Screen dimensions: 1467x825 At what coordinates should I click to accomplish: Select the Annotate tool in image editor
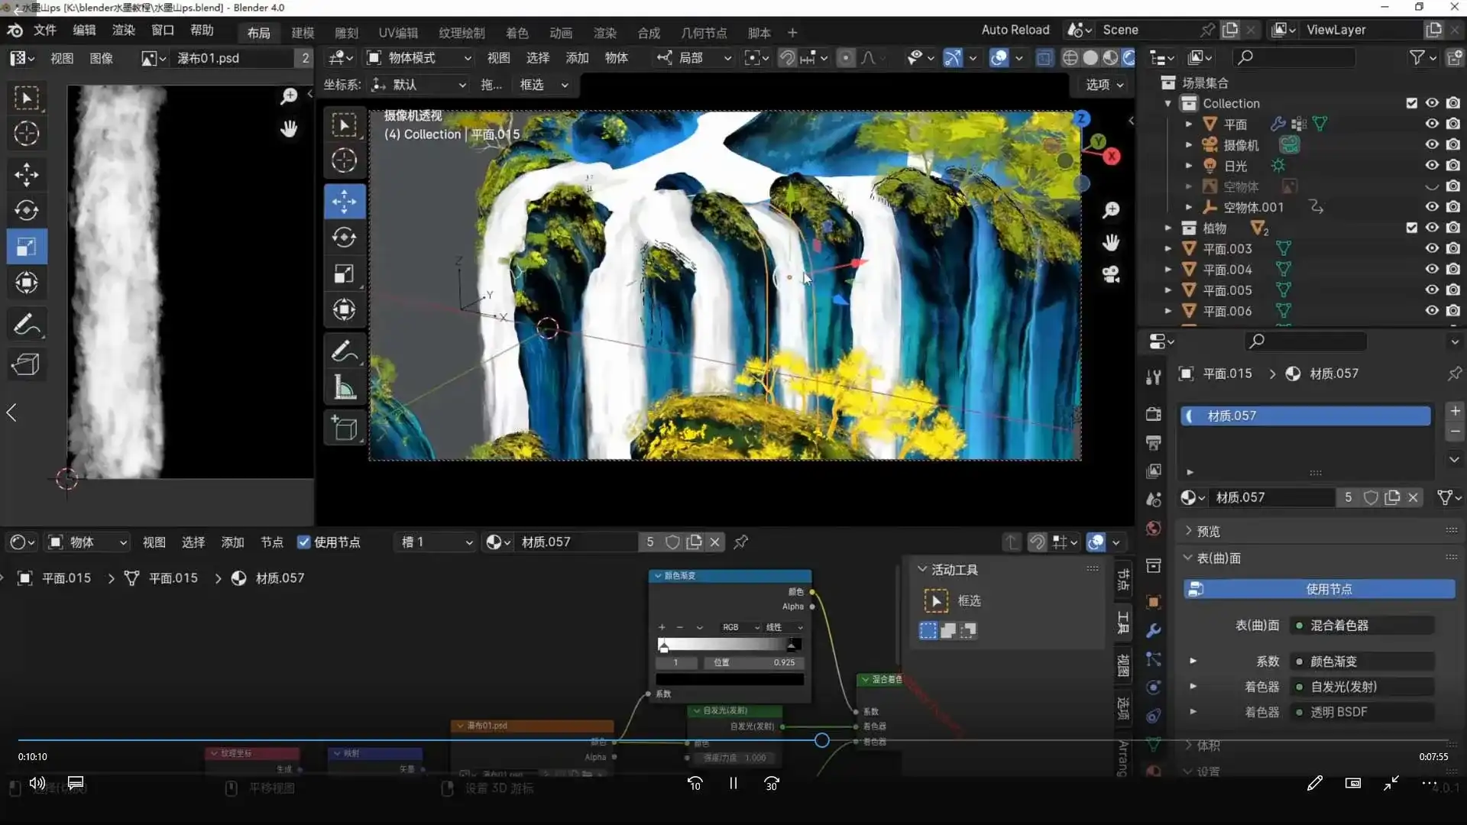[x=27, y=325]
